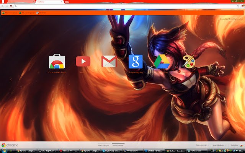The image size is (245, 153).
Task: Open the second 'server panel' bookmark
Action: coord(27,13)
